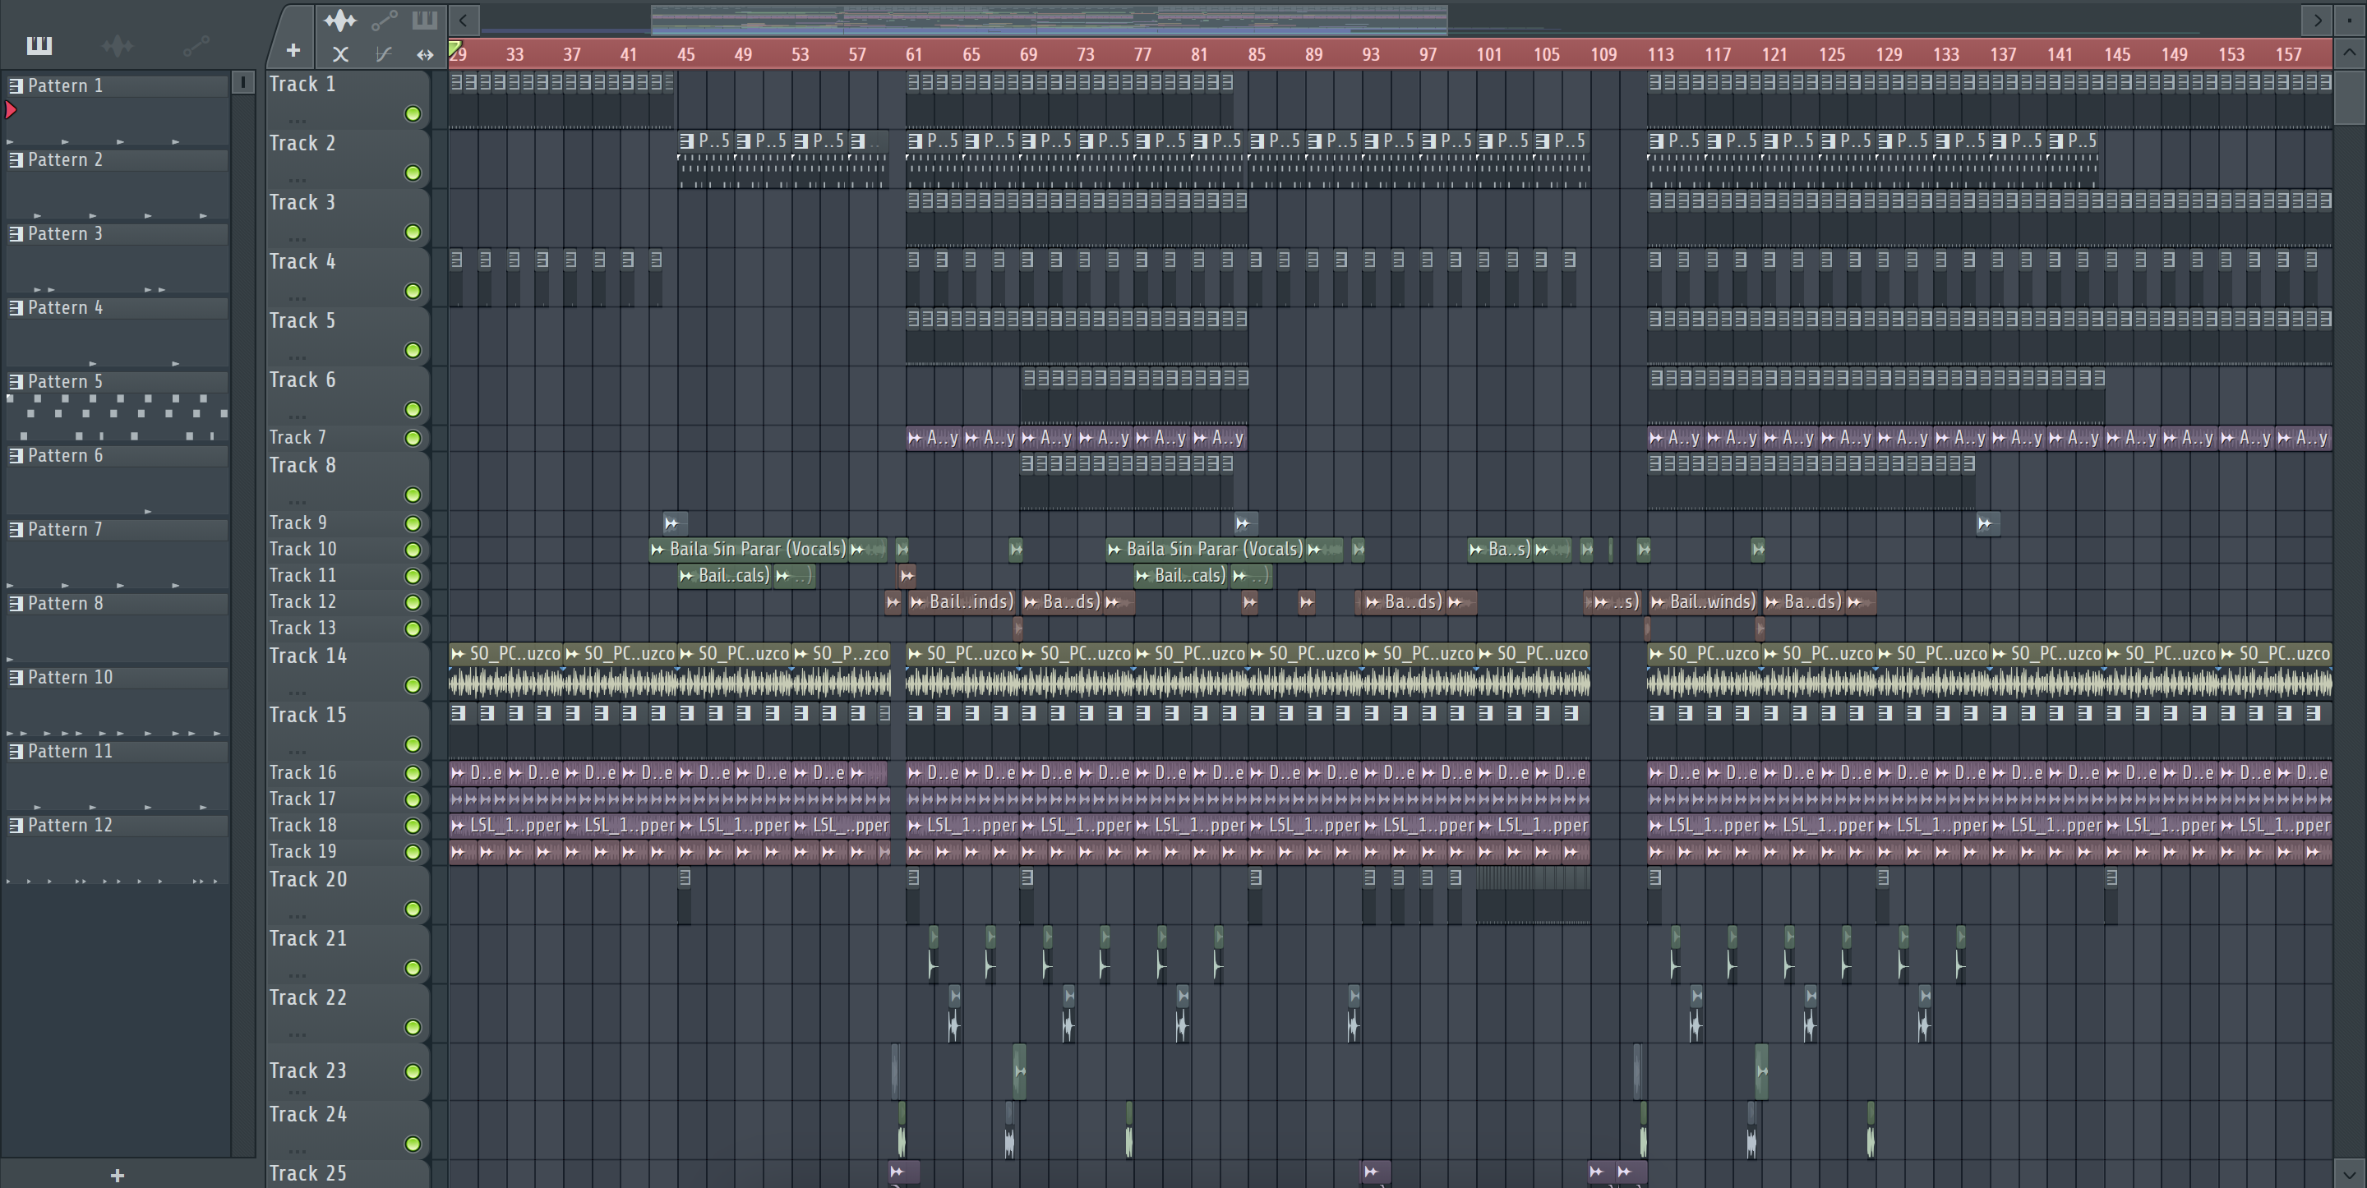
Task: Select the first LSL_1..pper clip on Track 18
Action: [505, 825]
